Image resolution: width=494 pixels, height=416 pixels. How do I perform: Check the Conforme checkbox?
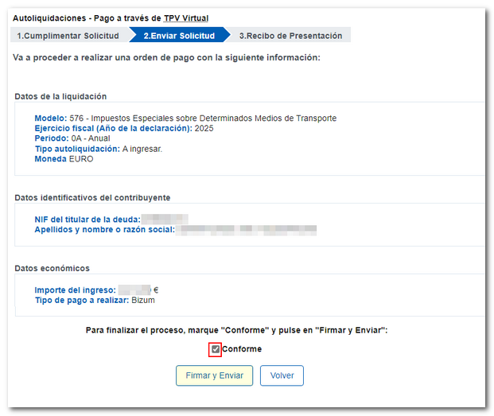click(215, 349)
